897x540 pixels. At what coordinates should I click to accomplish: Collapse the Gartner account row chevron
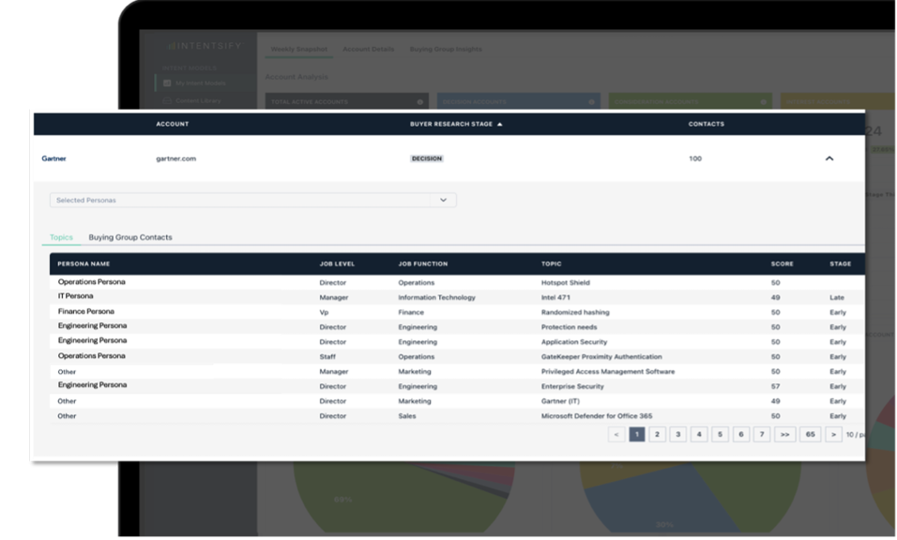coord(829,158)
